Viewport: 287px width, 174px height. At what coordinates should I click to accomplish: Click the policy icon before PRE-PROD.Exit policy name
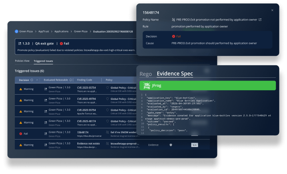(173, 20)
